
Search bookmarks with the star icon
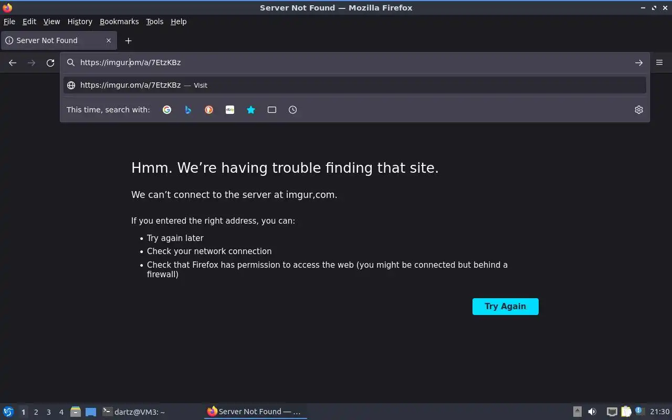tap(251, 110)
